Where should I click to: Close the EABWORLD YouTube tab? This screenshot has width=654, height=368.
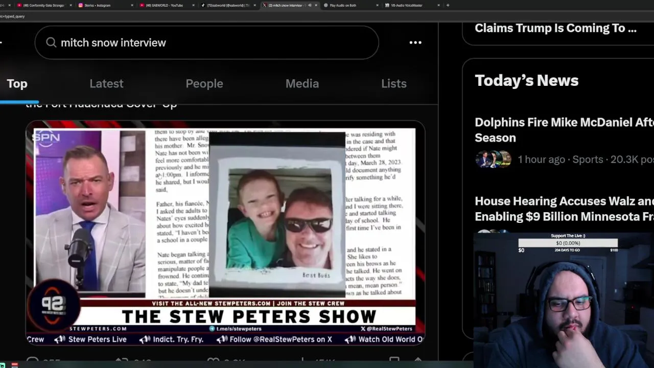(x=193, y=5)
